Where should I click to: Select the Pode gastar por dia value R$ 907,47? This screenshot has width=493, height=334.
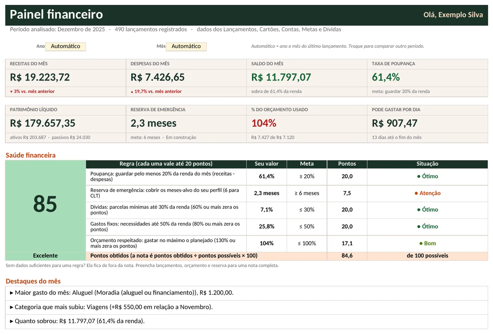[395, 123]
